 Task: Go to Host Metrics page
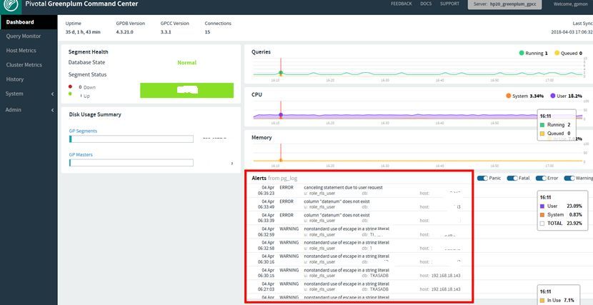[21, 51]
